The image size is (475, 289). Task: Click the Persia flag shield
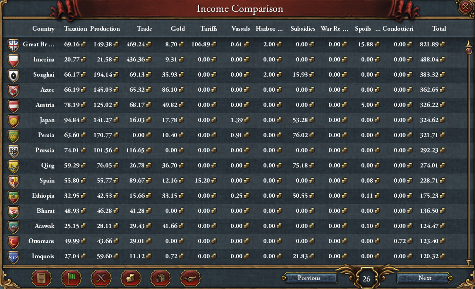click(x=14, y=136)
